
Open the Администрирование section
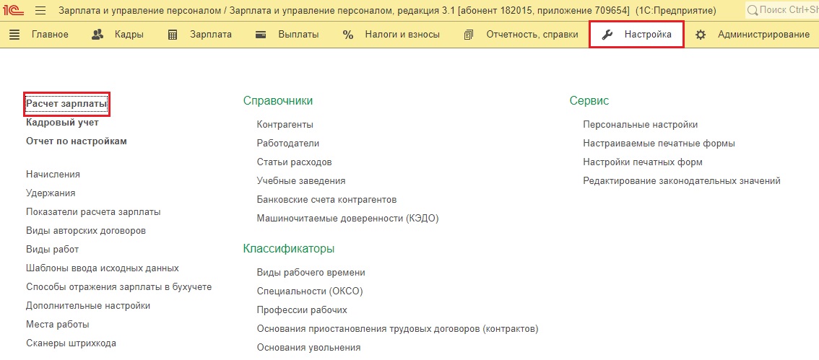(763, 35)
